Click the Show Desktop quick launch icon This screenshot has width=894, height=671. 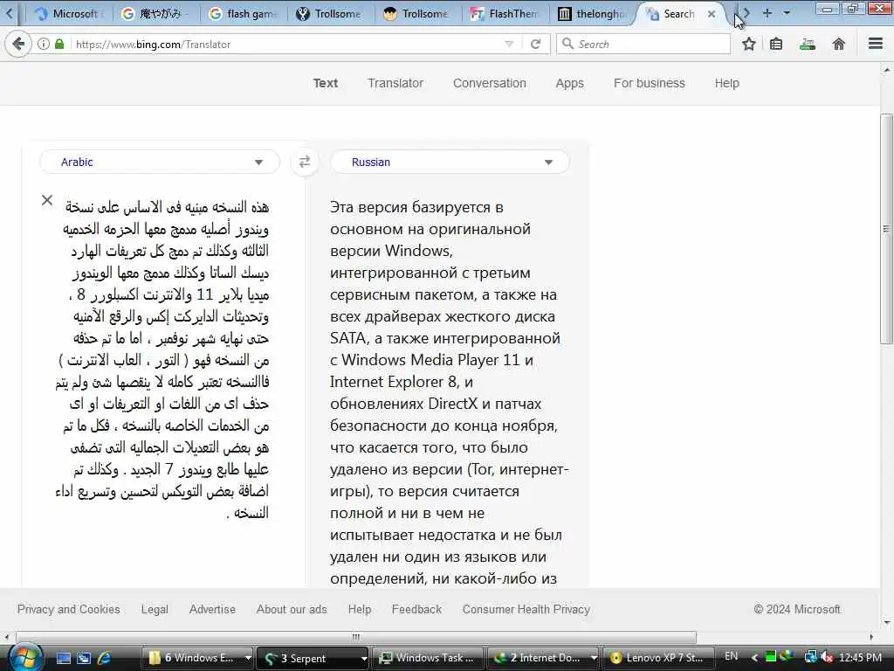point(63,658)
